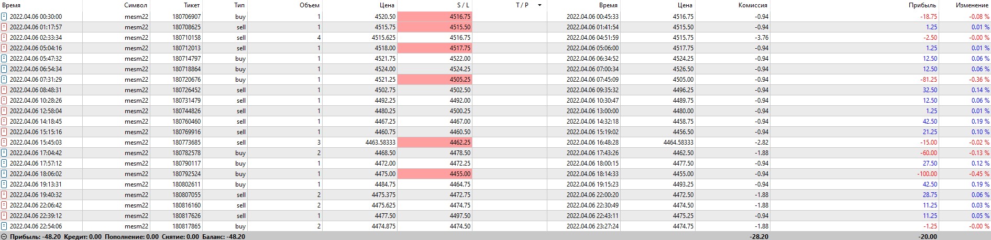The width and height of the screenshot is (991, 240).
Task: Click the sort arrow in the T / P header
Action: click(x=539, y=5)
